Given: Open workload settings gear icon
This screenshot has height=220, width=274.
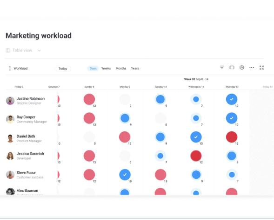Looking at the screenshot, I should (x=242, y=67).
